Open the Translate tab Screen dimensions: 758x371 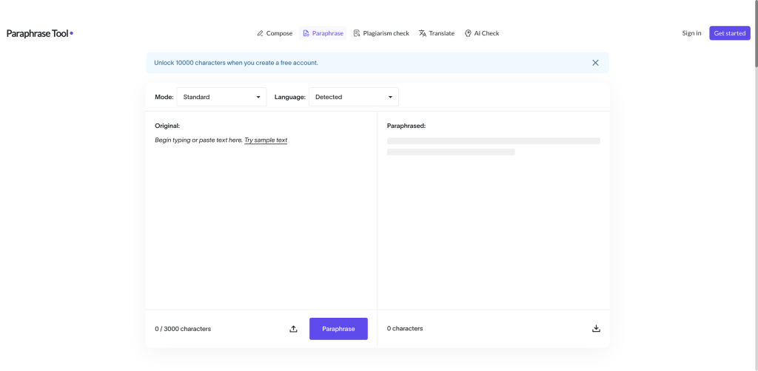pos(437,33)
